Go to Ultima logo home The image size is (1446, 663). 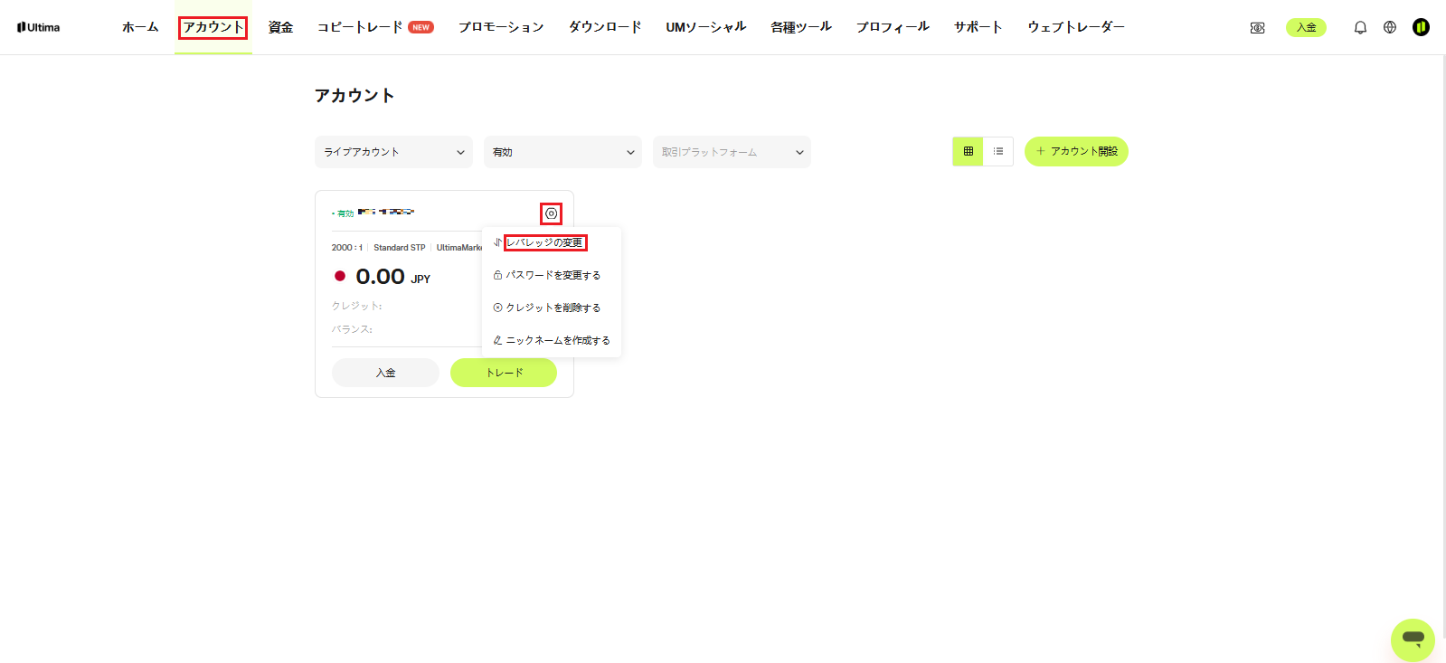pyautogui.click(x=38, y=27)
